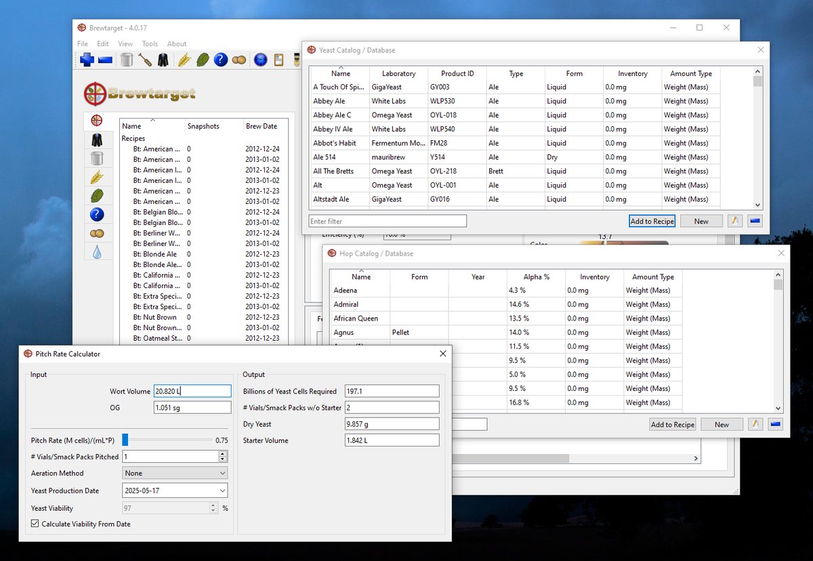Screen dimensions: 813x561
Task: Select the Recipes sidebar tab with target icon
Action: (97, 121)
